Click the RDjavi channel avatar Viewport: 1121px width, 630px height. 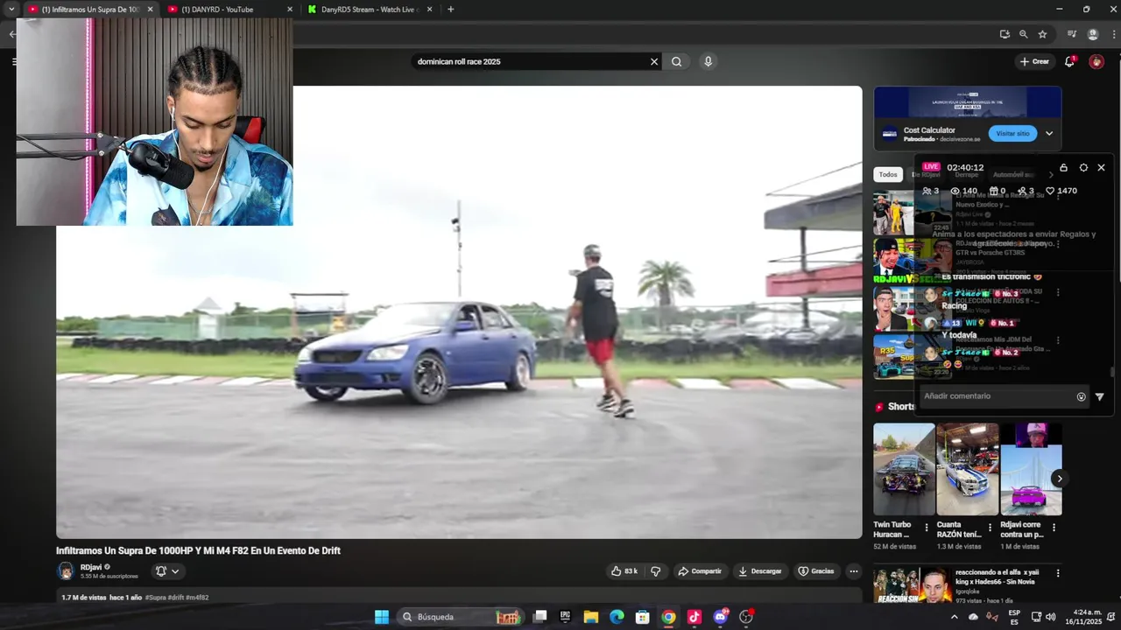click(x=66, y=571)
